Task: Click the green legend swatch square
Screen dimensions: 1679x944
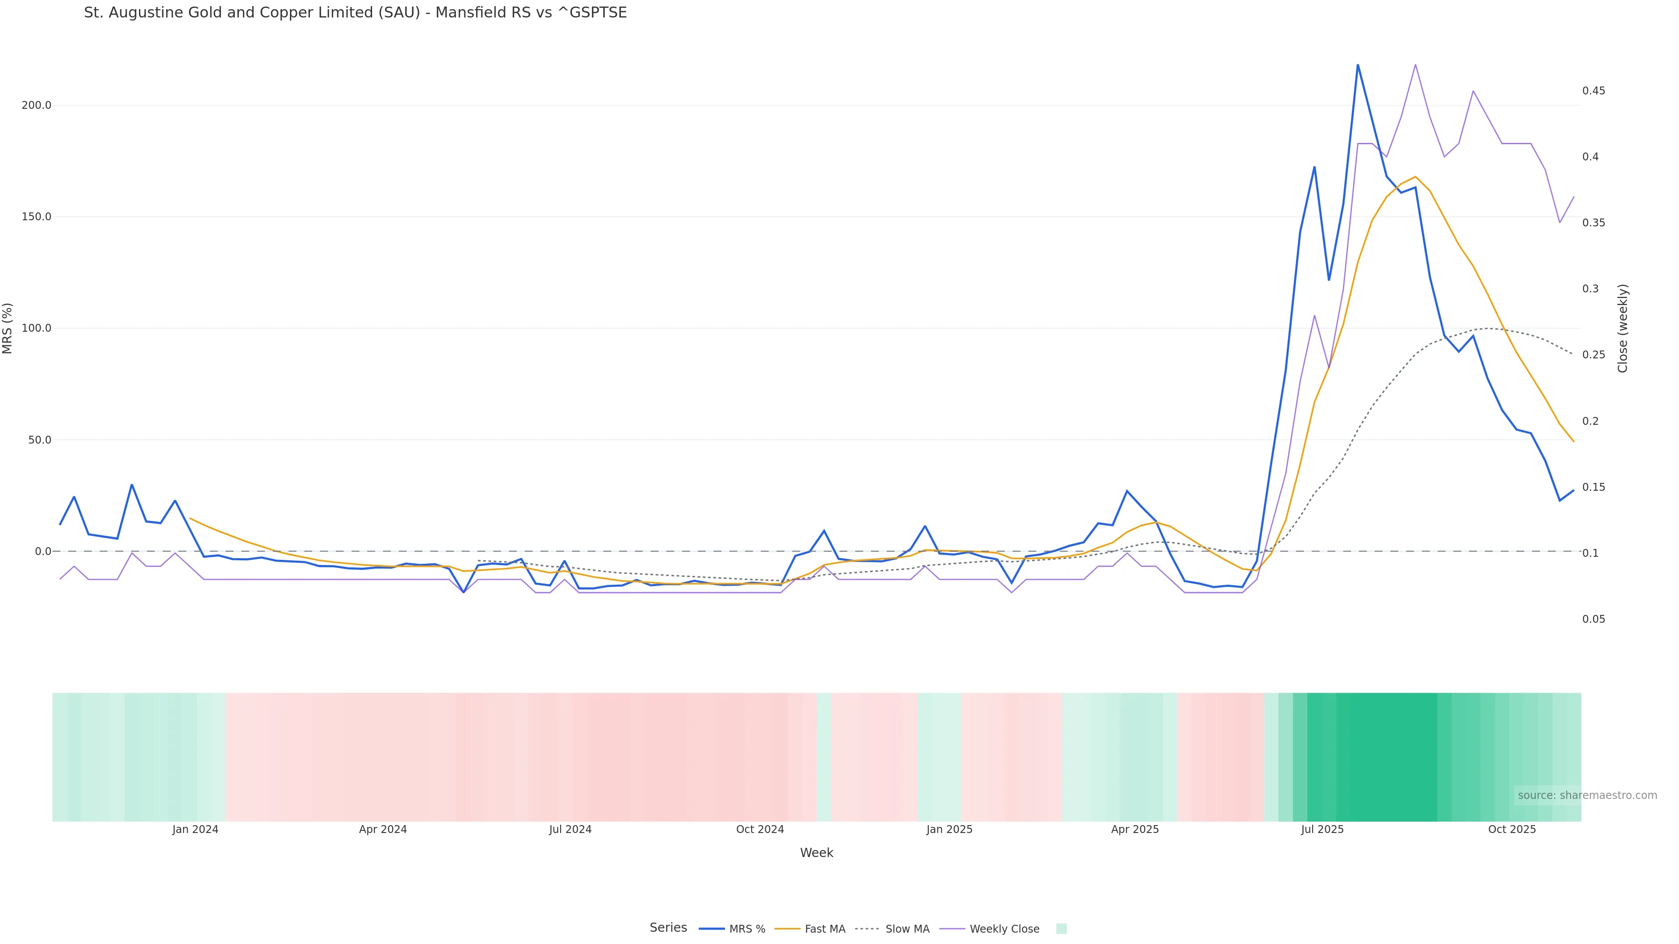Action: pyautogui.click(x=1061, y=929)
